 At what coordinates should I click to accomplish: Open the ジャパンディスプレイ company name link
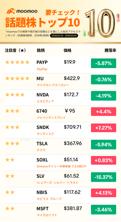51,118
